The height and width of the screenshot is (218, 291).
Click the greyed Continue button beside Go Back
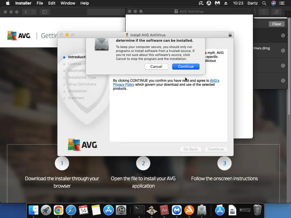click(x=216, y=149)
